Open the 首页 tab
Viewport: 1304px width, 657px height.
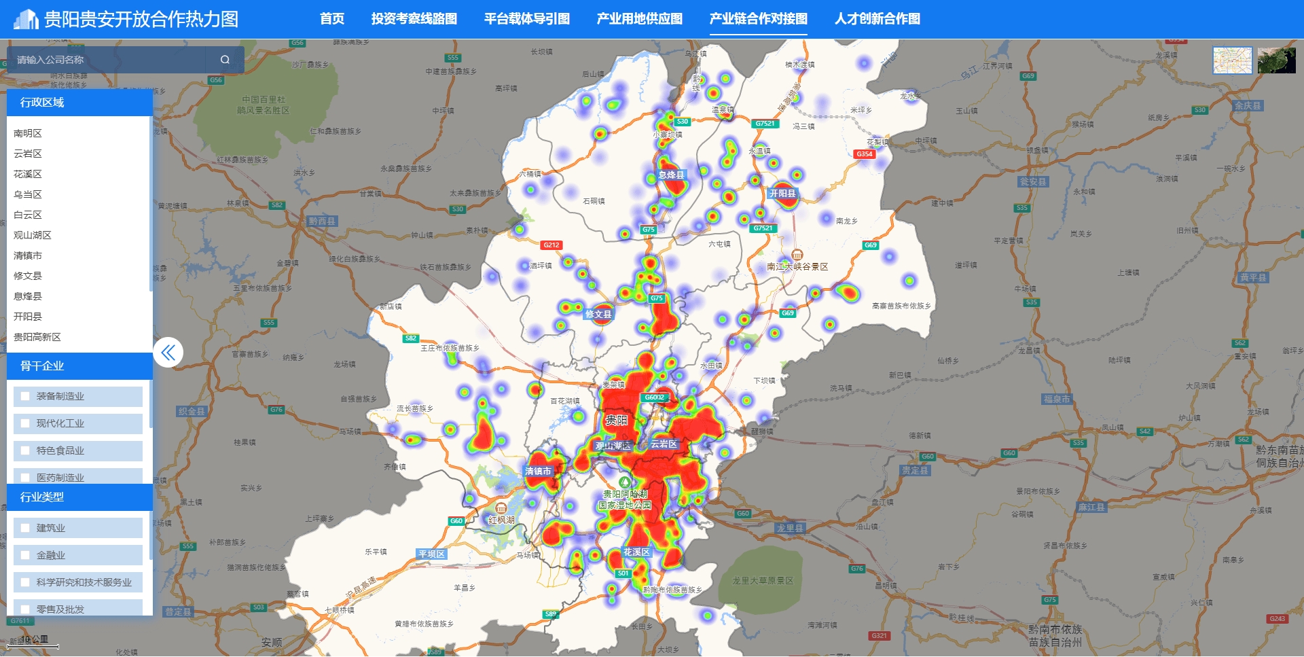coord(331,19)
